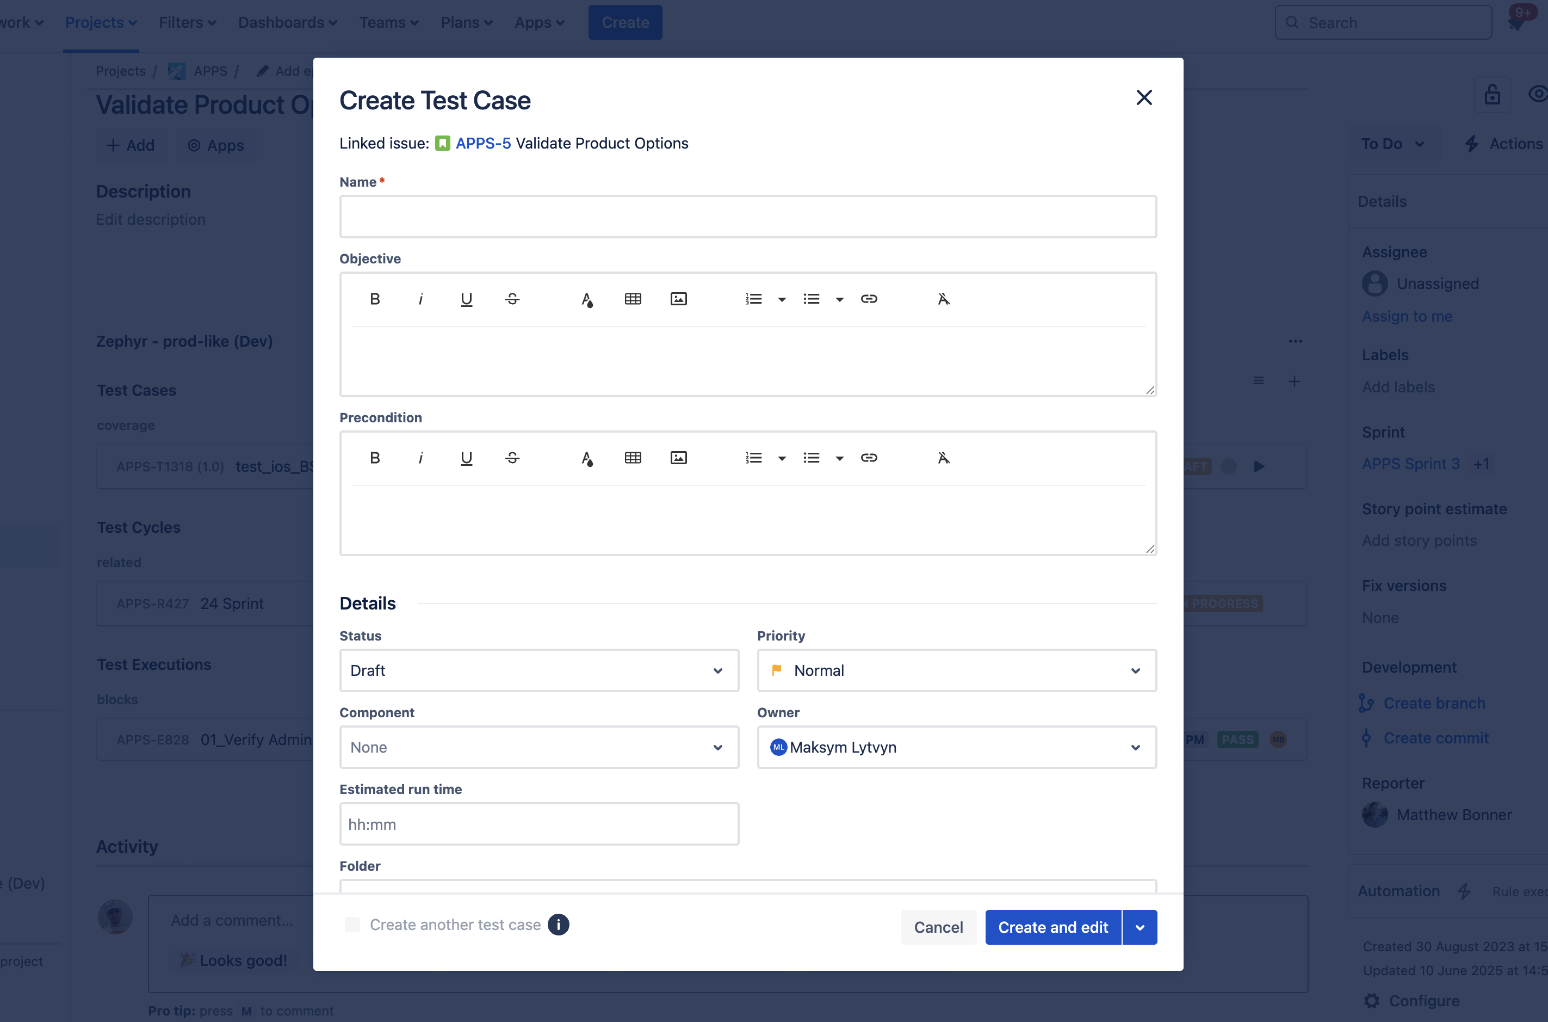Image resolution: width=1548 pixels, height=1022 pixels.
Task: Click the Create and edit button
Action: pos(1053,927)
